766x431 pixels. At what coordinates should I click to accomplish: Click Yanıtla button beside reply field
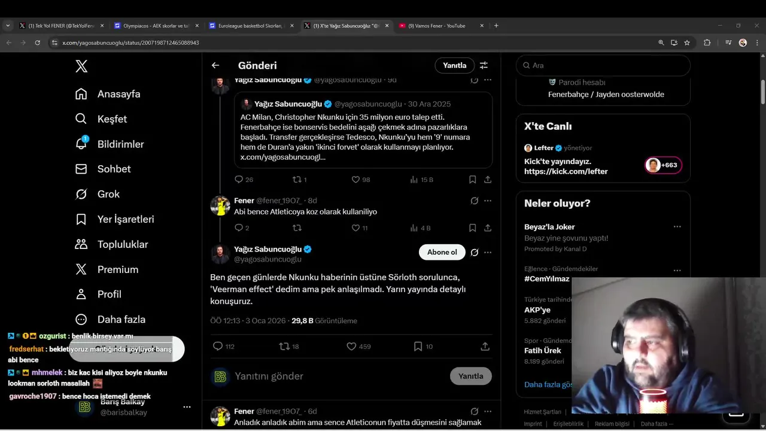coord(470,376)
